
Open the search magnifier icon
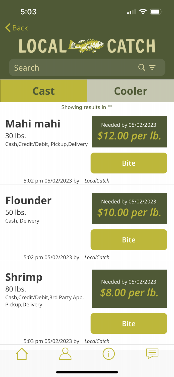(141, 67)
